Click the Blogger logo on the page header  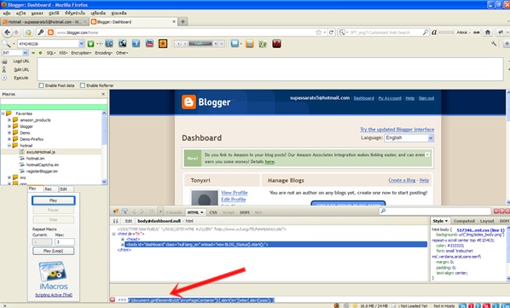(x=206, y=102)
